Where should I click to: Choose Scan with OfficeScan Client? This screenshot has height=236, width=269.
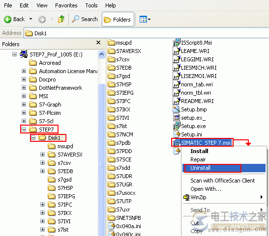coord(224,181)
